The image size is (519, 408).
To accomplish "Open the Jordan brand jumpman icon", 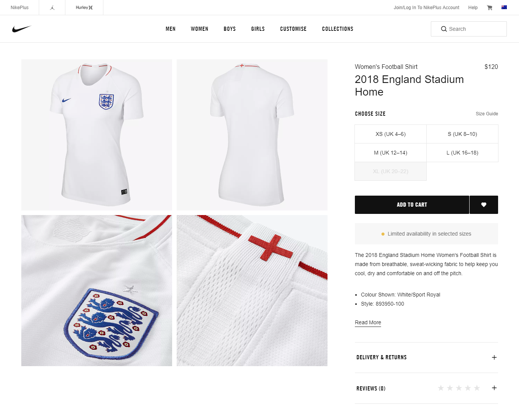I will click(52, 8).
